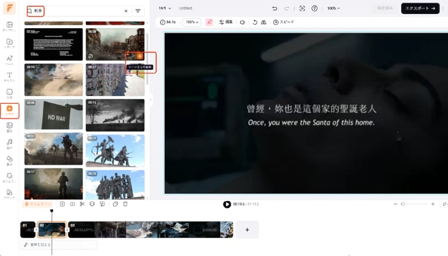The image size is (448, 256).
Task: Click the Untitled project name field
Action: pyautogui.click(x=186, y=8)
